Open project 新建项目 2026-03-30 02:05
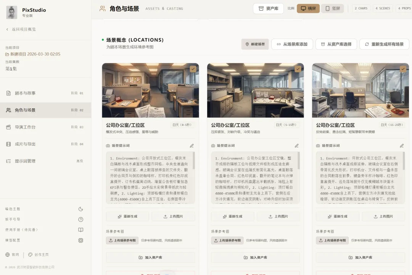Viewport: 412px width, 275px height. click(x=33, y=54)
